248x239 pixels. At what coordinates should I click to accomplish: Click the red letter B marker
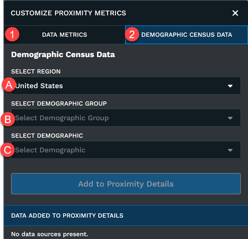pyautogui.click(x=7, y=119)
